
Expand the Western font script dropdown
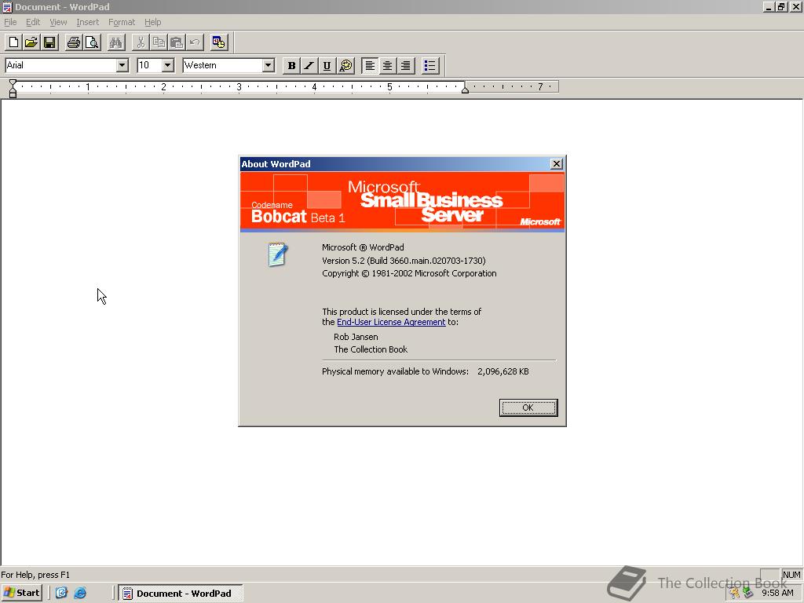pos(269,65)
